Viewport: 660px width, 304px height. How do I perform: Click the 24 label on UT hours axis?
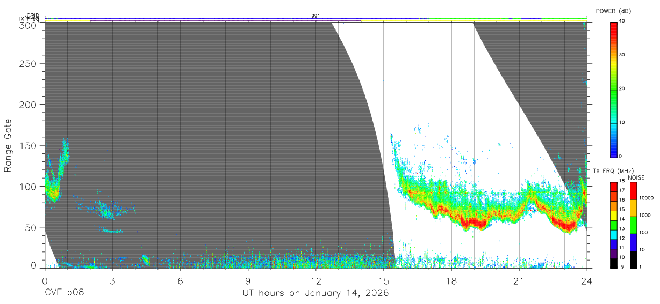click(x=586, y=281)
